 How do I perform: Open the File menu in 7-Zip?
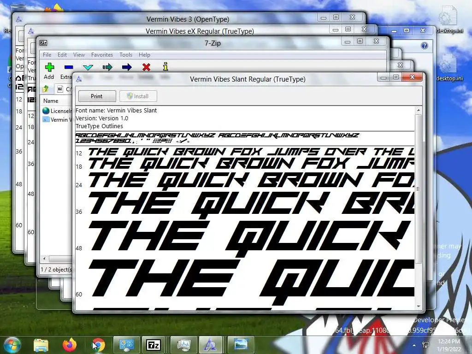[x=47, y=55]
